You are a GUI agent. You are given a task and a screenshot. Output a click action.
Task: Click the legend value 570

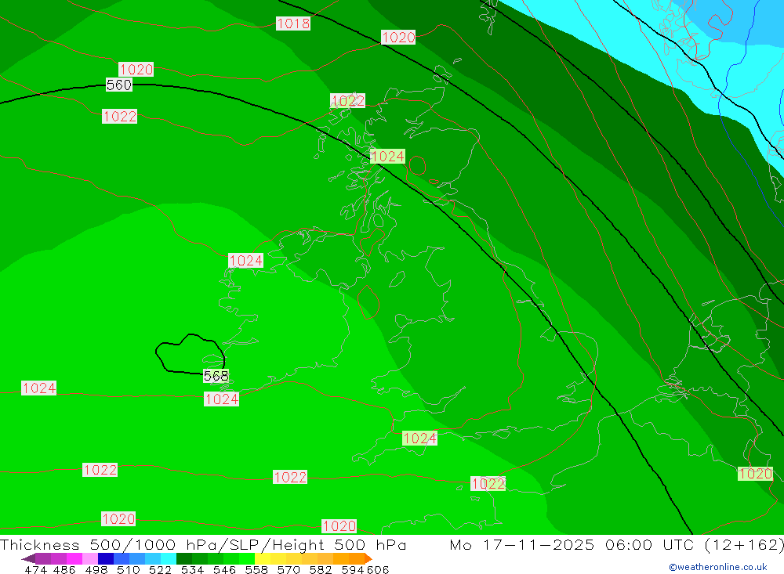pyautogui.click(x=289, y=569)
